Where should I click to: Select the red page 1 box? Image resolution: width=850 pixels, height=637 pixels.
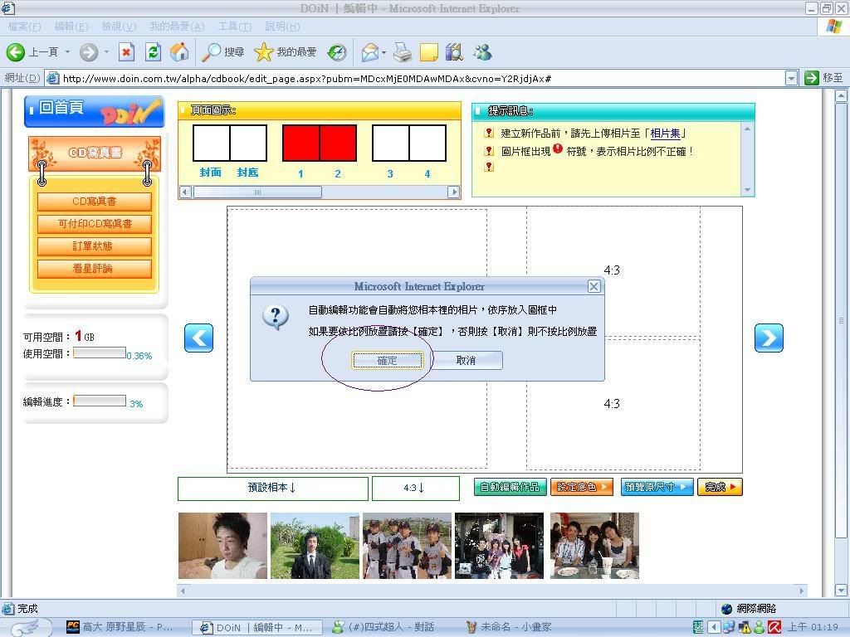click(300, 143)
